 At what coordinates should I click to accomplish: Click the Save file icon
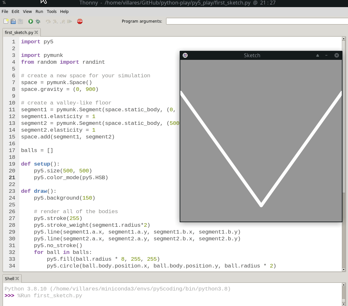(x=20, y=21)
